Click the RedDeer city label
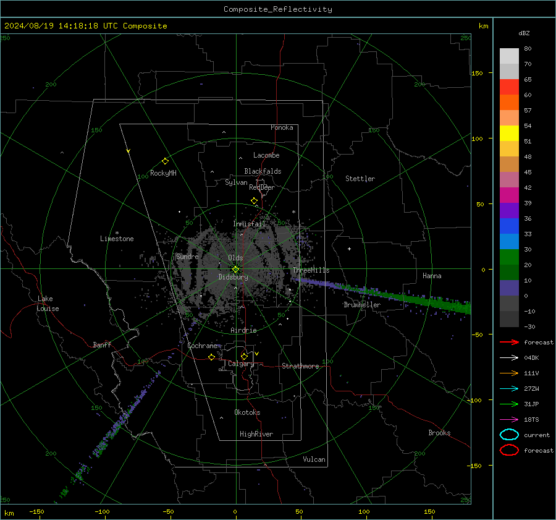This screenshot has width=556, height=520. (262, 187)
